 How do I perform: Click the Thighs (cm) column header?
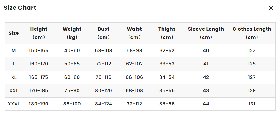click(167, 33)
